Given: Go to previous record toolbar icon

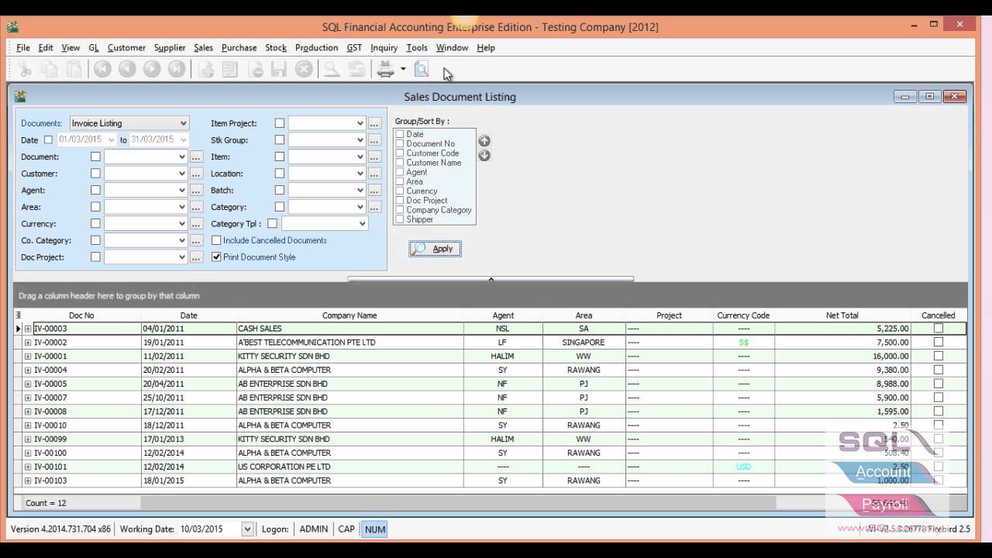Looking at the screenshot, I should [x=127, y=70].
